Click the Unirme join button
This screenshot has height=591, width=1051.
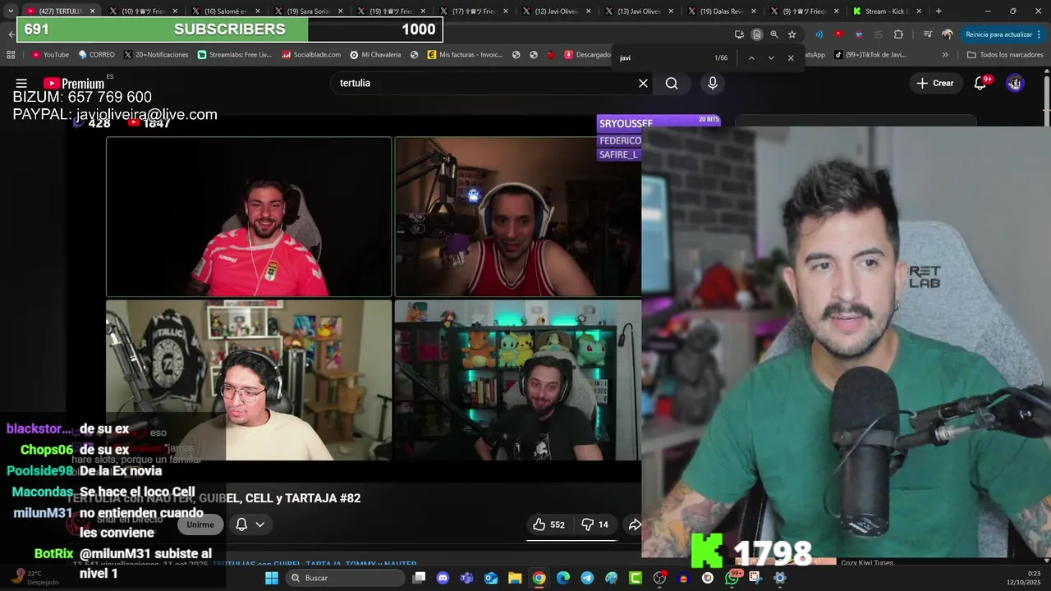pyautogui.click(x=200, y=525)
